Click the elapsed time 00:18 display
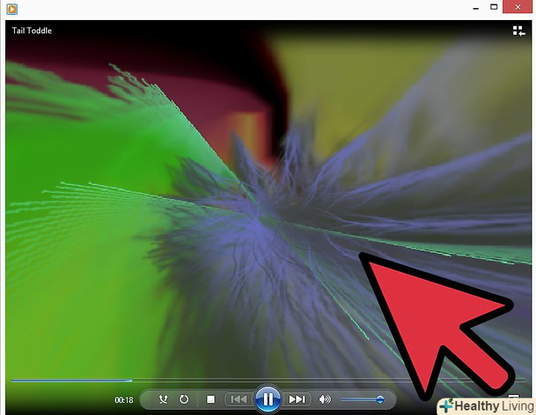Image resolution: width=536 pixels, height=415 pixels. (x=124, y=400)
